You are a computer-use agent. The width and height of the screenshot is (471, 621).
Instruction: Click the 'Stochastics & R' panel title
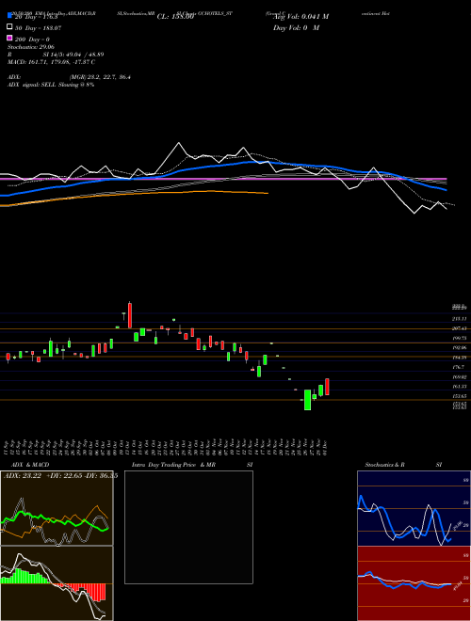pyautogui.click(x=385, y=465)
